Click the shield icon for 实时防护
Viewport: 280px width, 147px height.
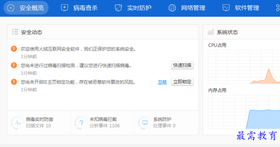(x=118, y=8)
